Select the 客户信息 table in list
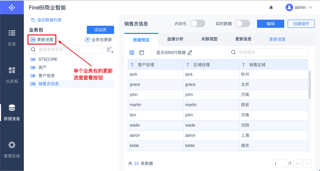The height and width of the screenshot is (171, 320). (47, 76)
